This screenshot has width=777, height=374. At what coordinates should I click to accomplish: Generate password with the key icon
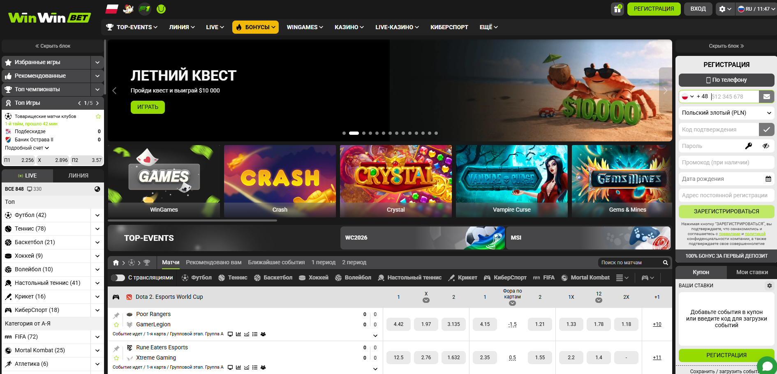[749, 146]
